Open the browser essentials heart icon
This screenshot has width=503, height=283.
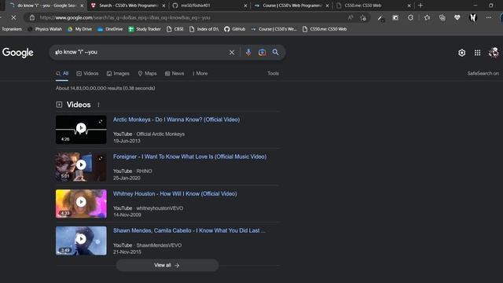(x=457, y=17)
